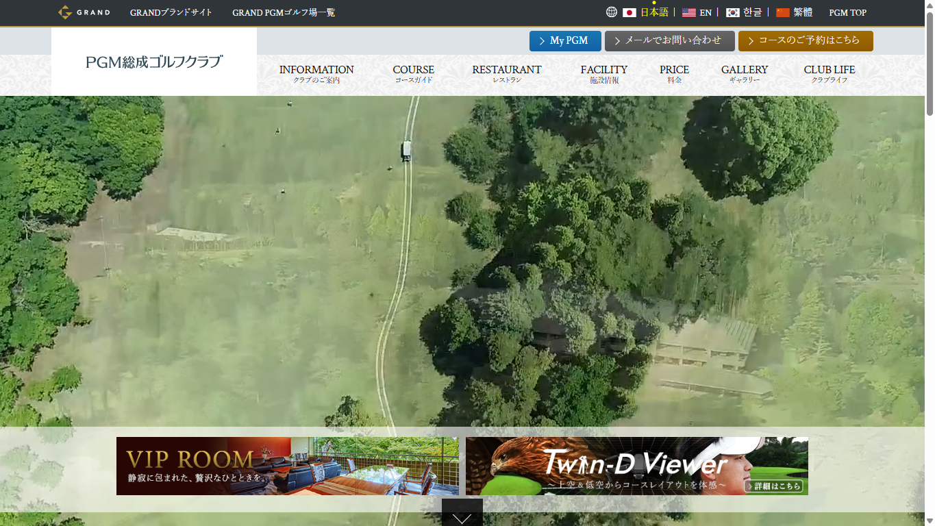Image resolution: width=935 pixels, height=526 pixels.
Task: Click 詳細はこちら on Twin-D Viewer banner
Action: tap(773, 486)
